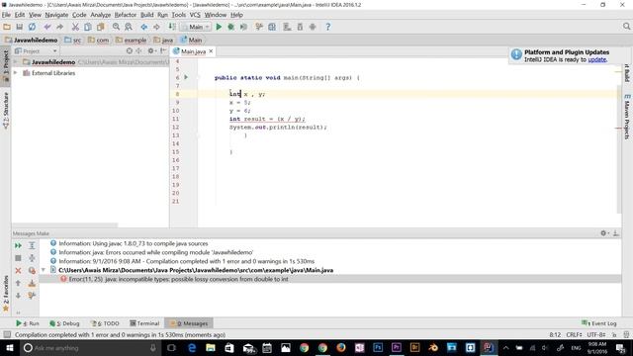Click the update link in notification
This screenshot has height=356, width=633.
click(x=596, y=59)
